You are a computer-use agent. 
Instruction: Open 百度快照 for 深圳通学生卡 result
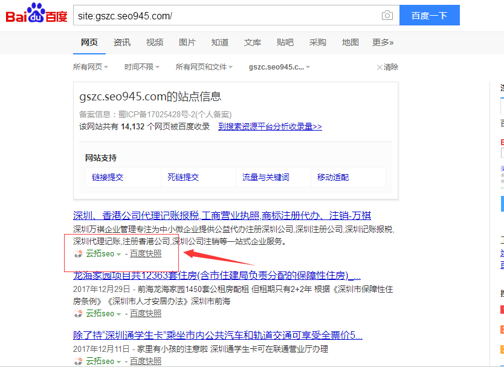[146, 361]
